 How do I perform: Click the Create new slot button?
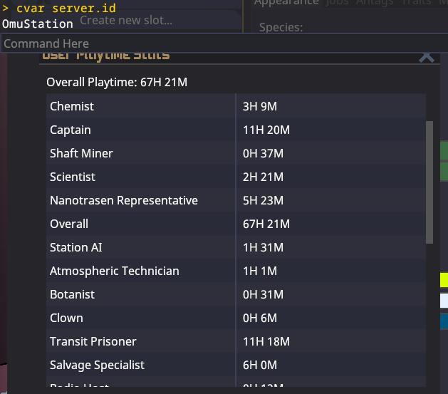(x=126, y=20)
